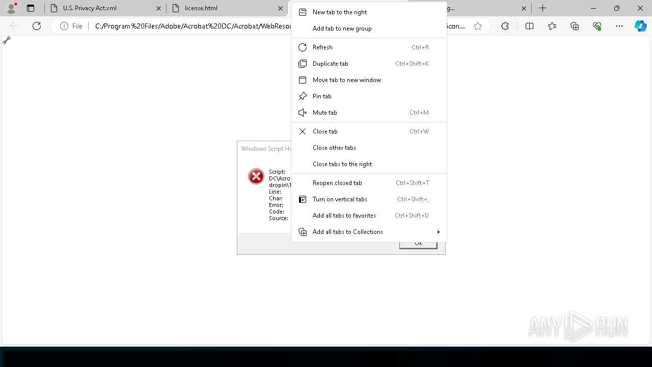Click OK in Windows Script Host dialog
Image resolution: width=652 pixels, height=367 pixels.
[x=418, y=245]
